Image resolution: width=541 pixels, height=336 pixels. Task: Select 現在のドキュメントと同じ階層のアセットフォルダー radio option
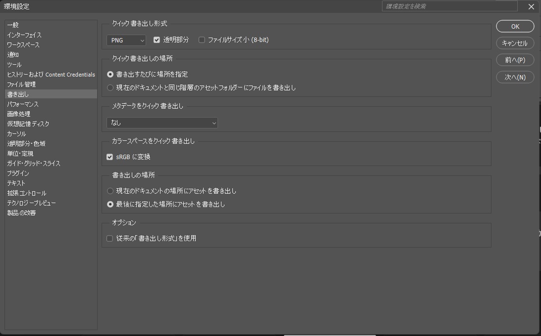[110, 88]
